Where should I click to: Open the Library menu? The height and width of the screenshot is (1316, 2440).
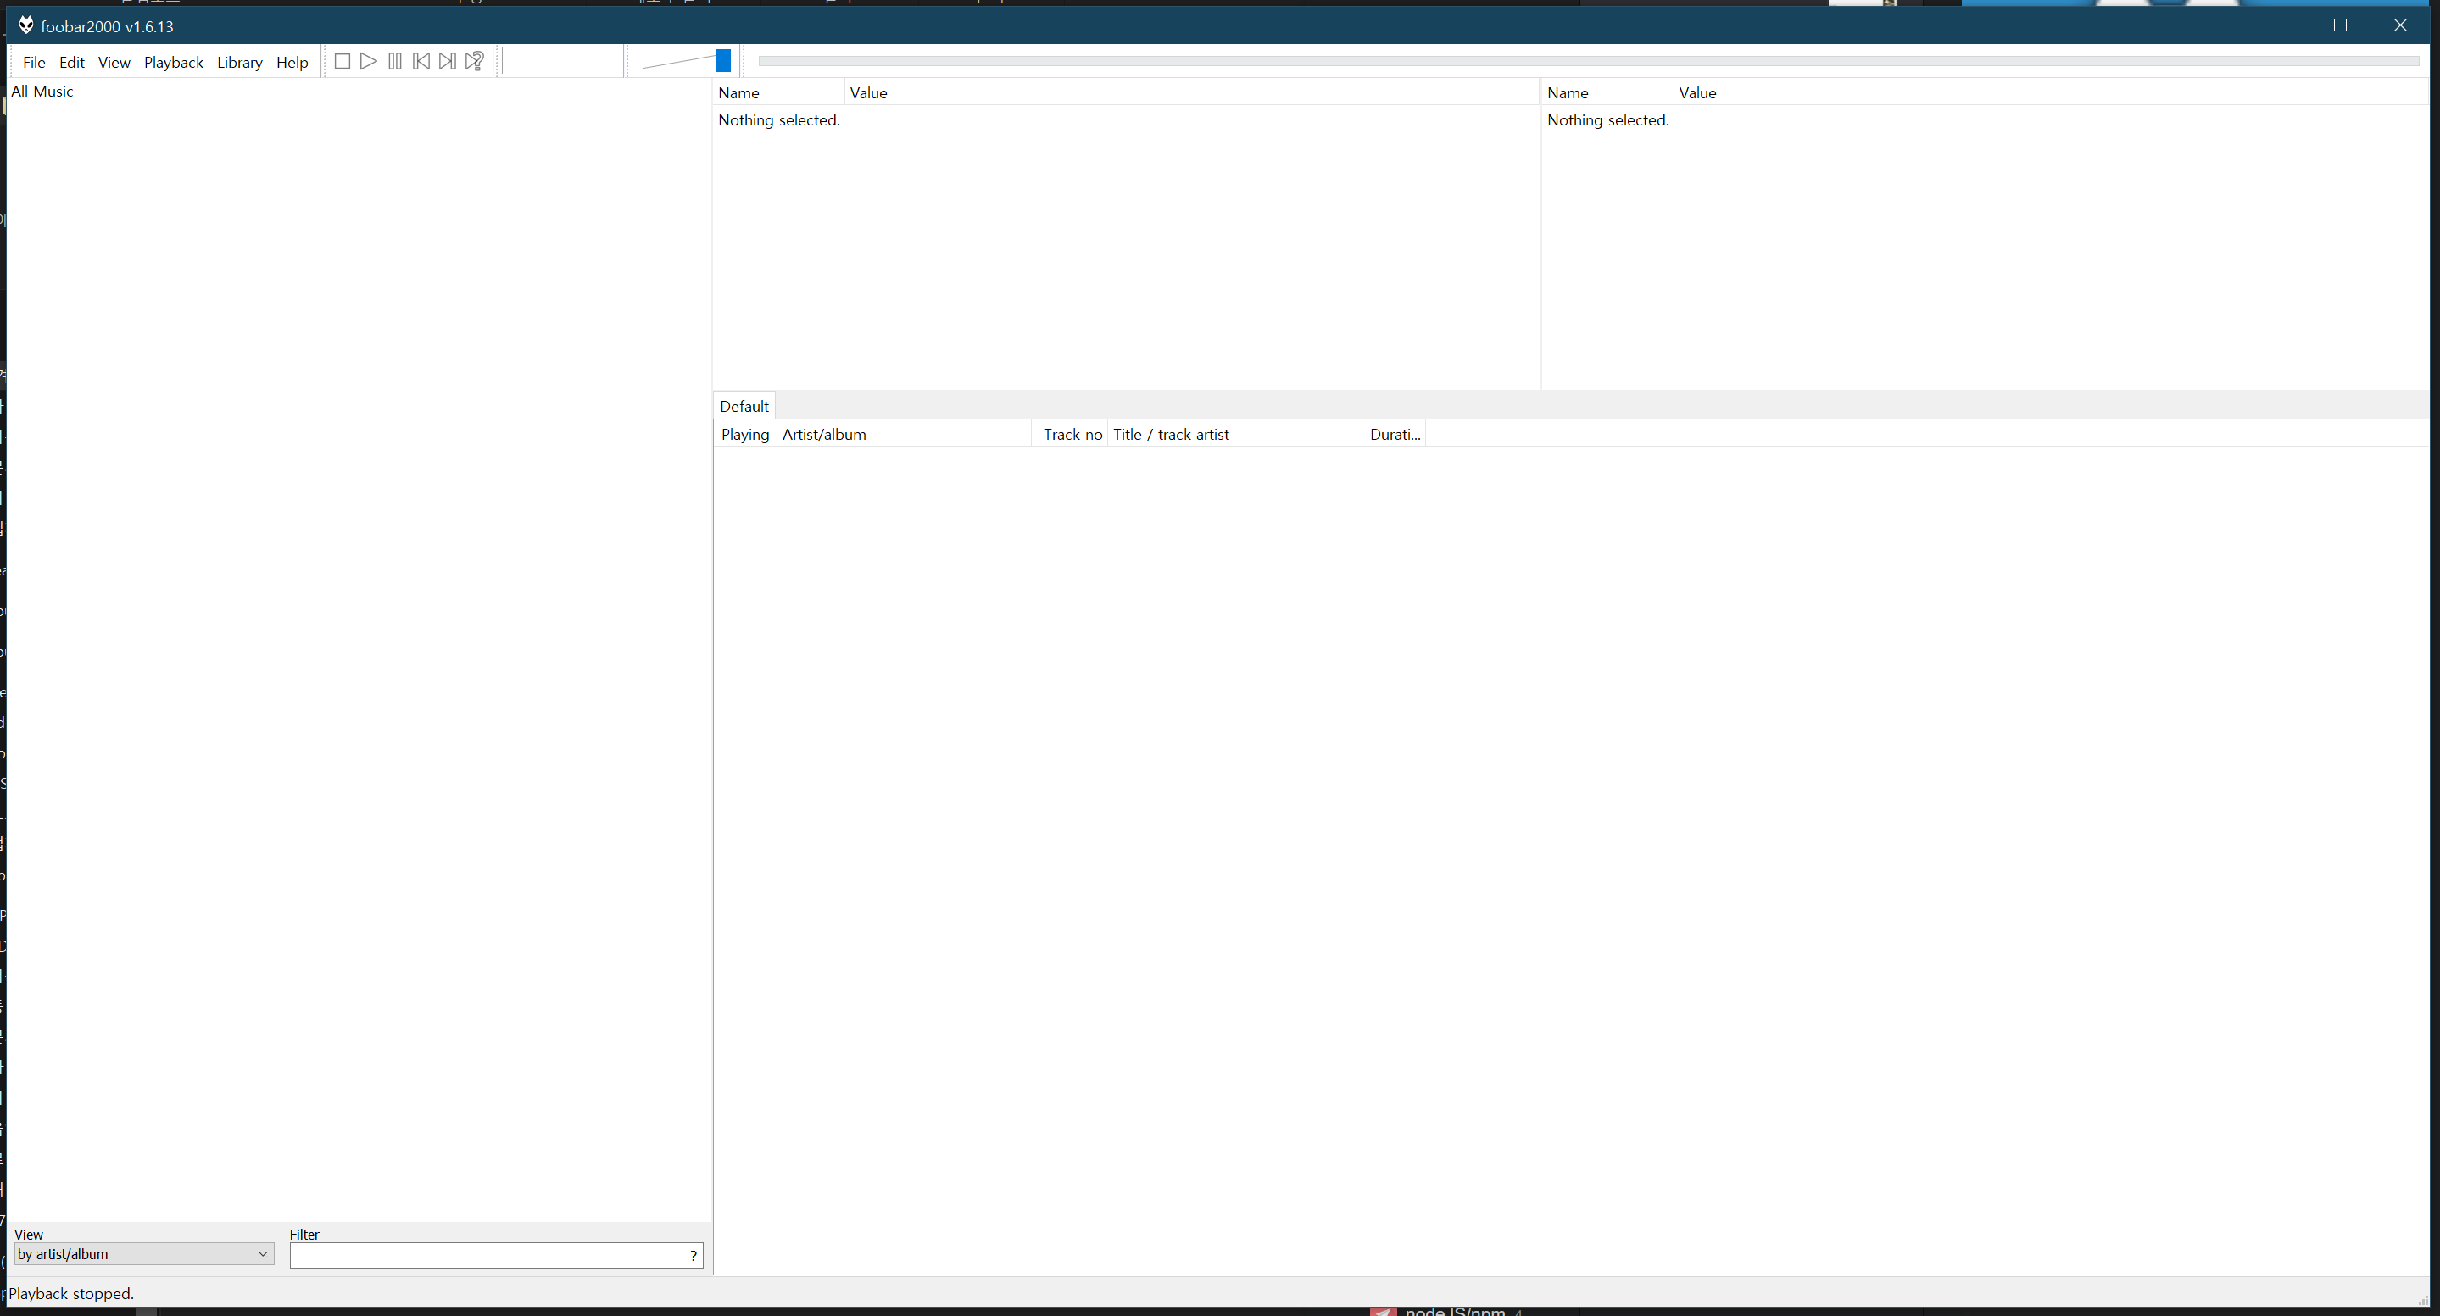coord(240,63)
